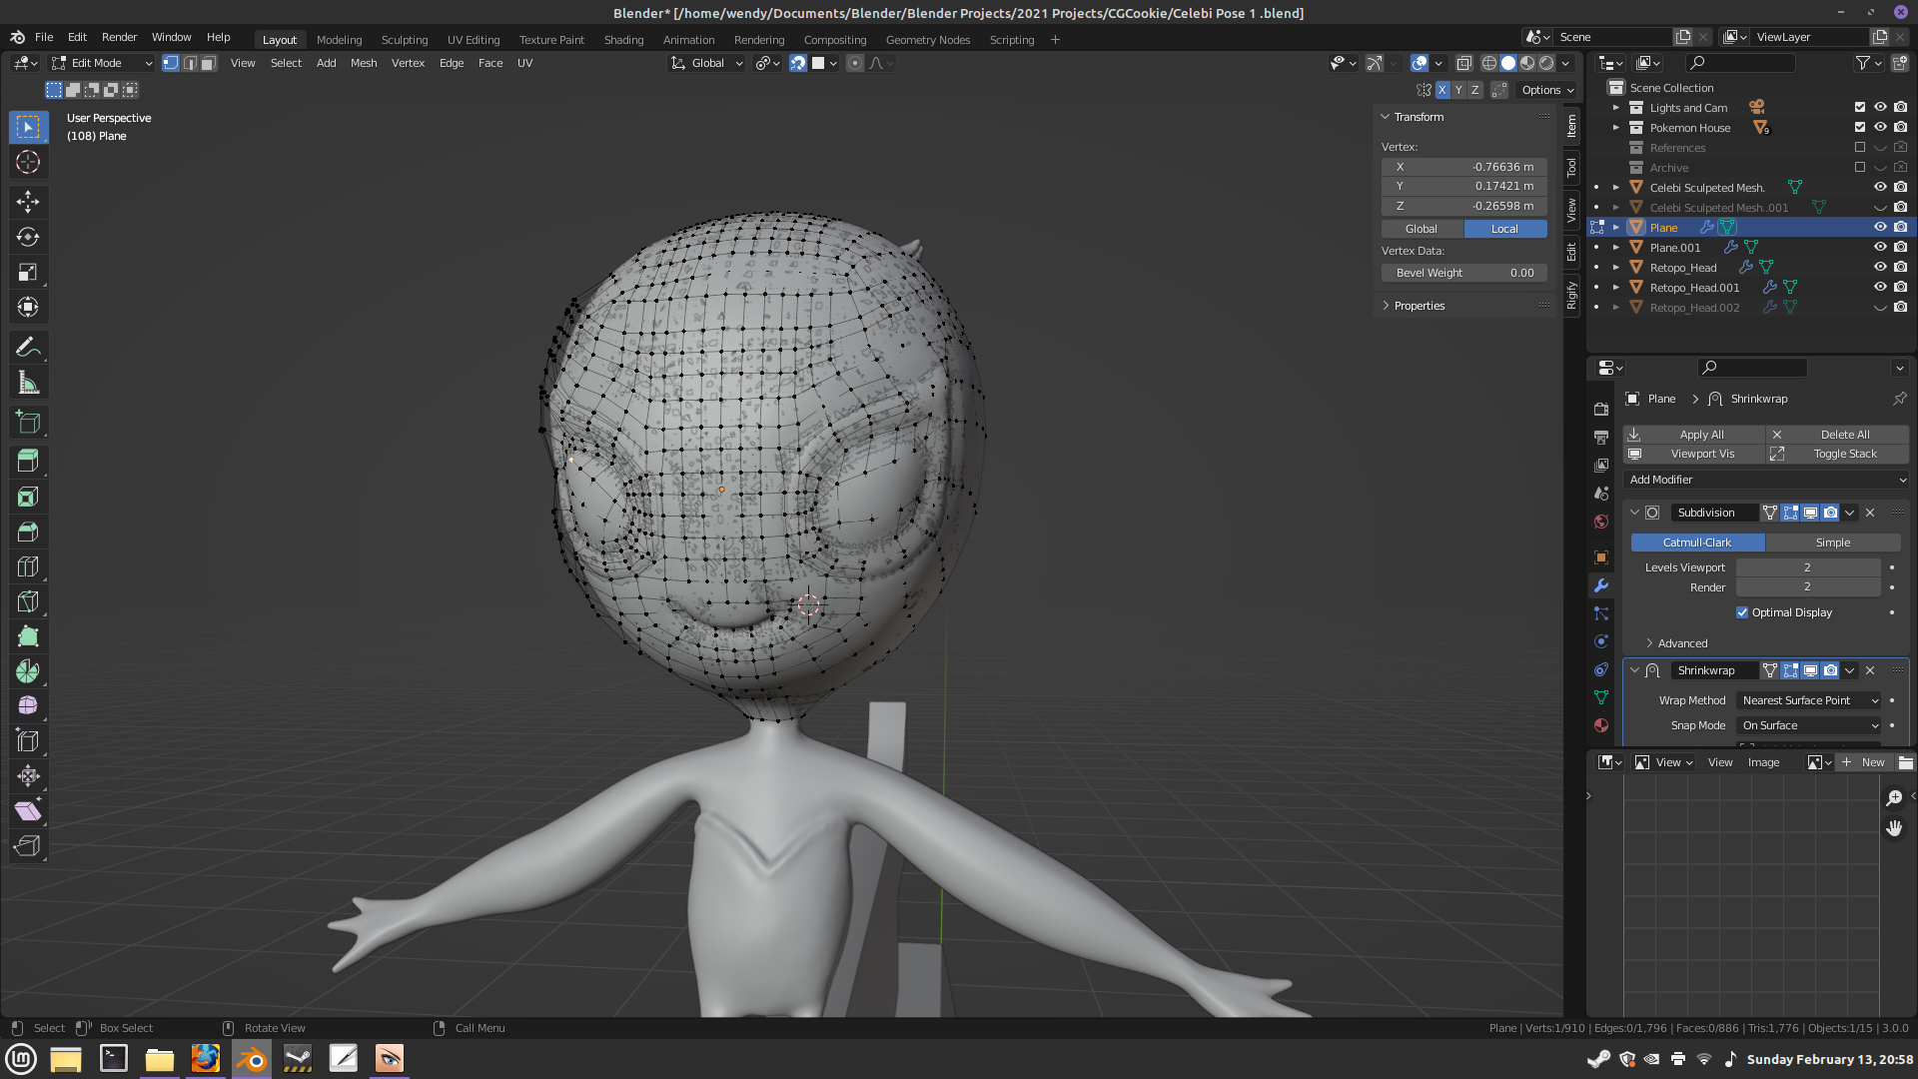Open the Wrap Method dropdown
The width and height of the screenshot is (1918, 1079).
(x=1808, y=700)
